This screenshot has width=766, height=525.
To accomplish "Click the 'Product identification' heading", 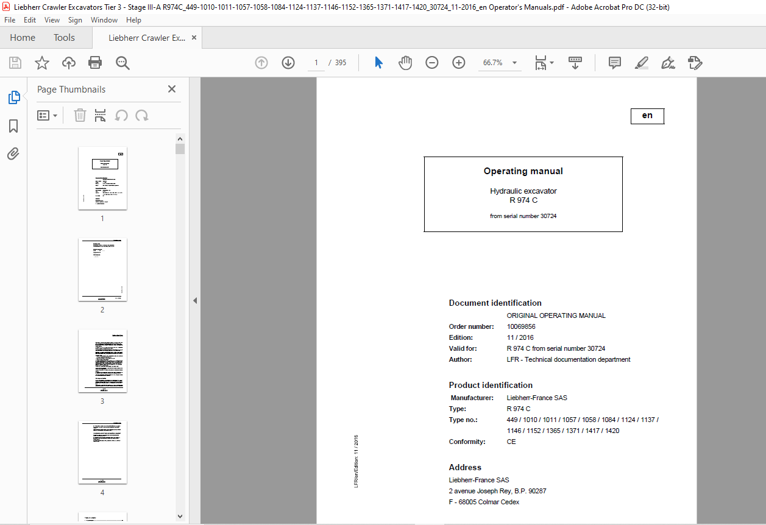I will 491,385.
